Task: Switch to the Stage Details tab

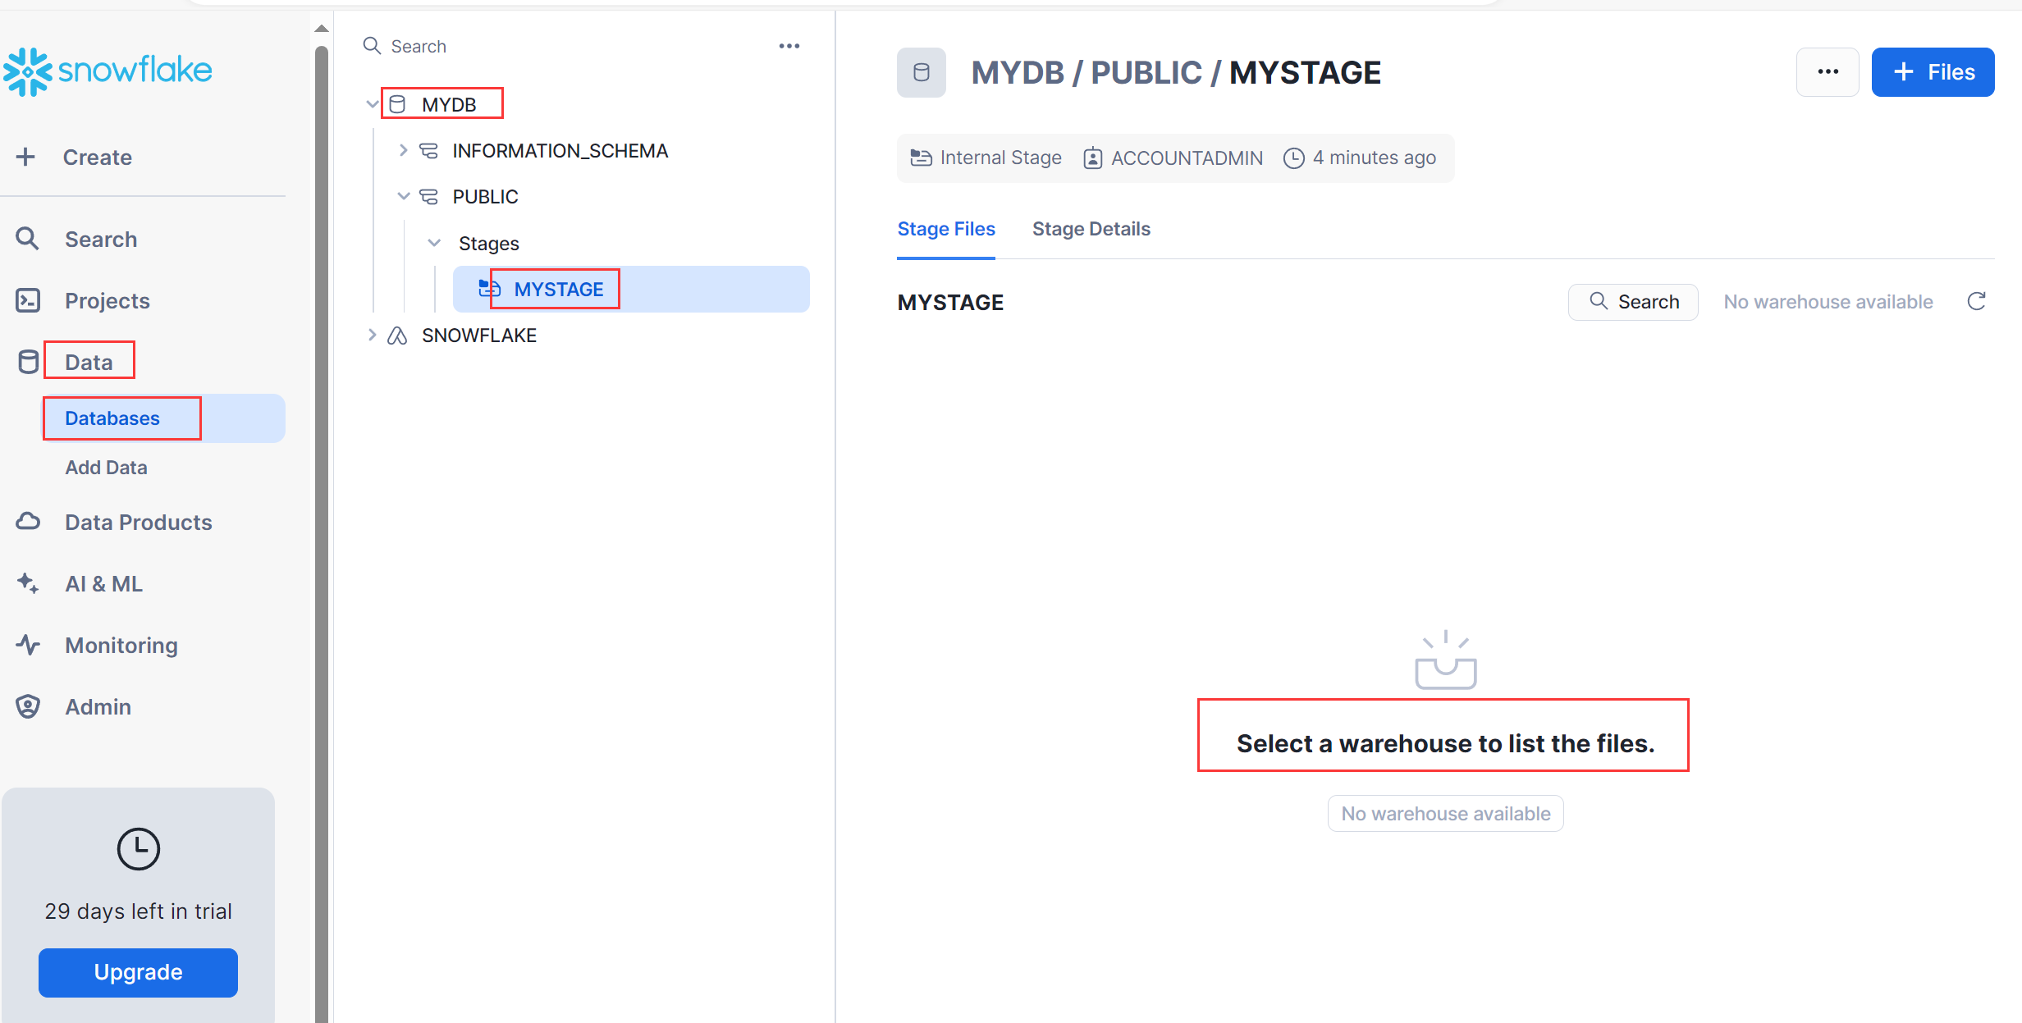Action: point(1091,229)
